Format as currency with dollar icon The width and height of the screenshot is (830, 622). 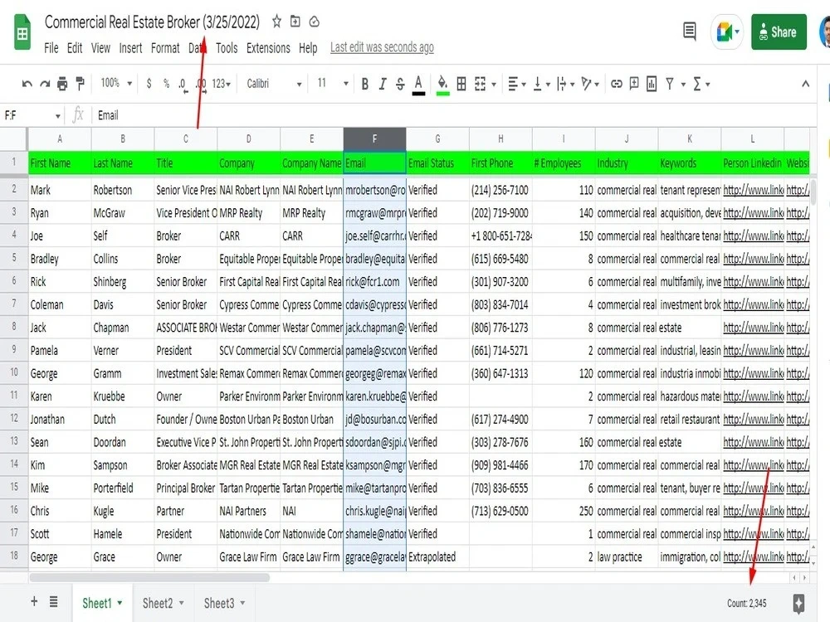[x=149, y=84]
